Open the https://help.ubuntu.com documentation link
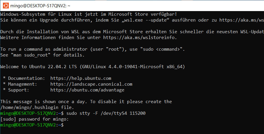264x134 pixels. tap(81, 78)
